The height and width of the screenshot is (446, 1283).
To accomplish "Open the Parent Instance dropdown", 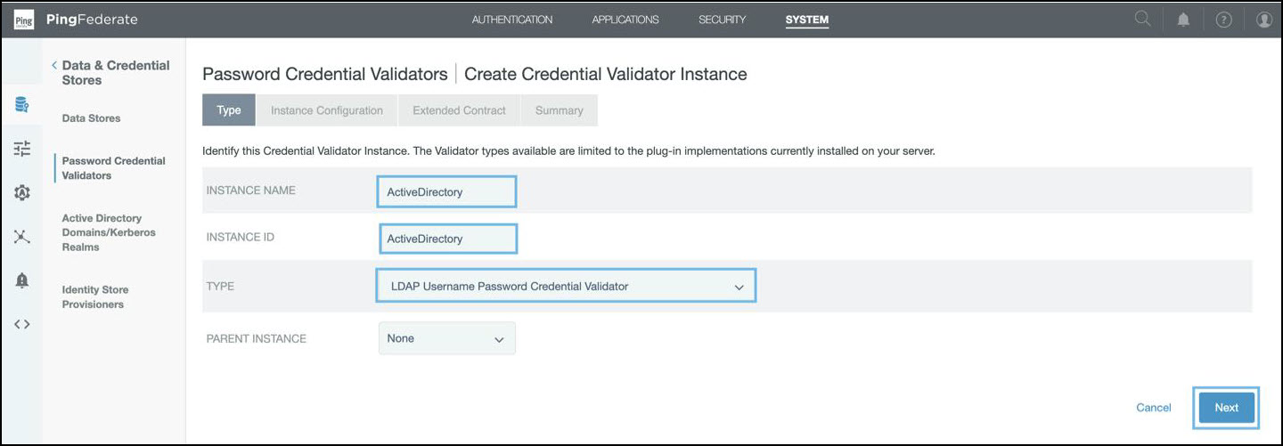I will (446, 338).
